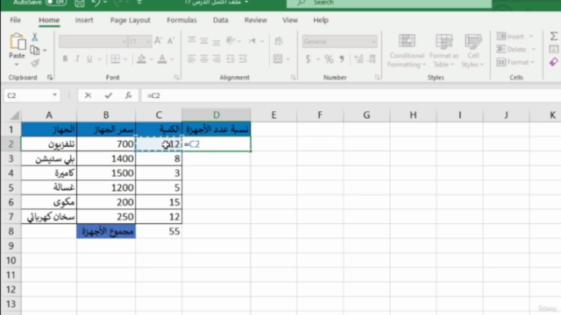The image size is (561, 315).
Task: Click the Middle Align icon
Action: 204,41
